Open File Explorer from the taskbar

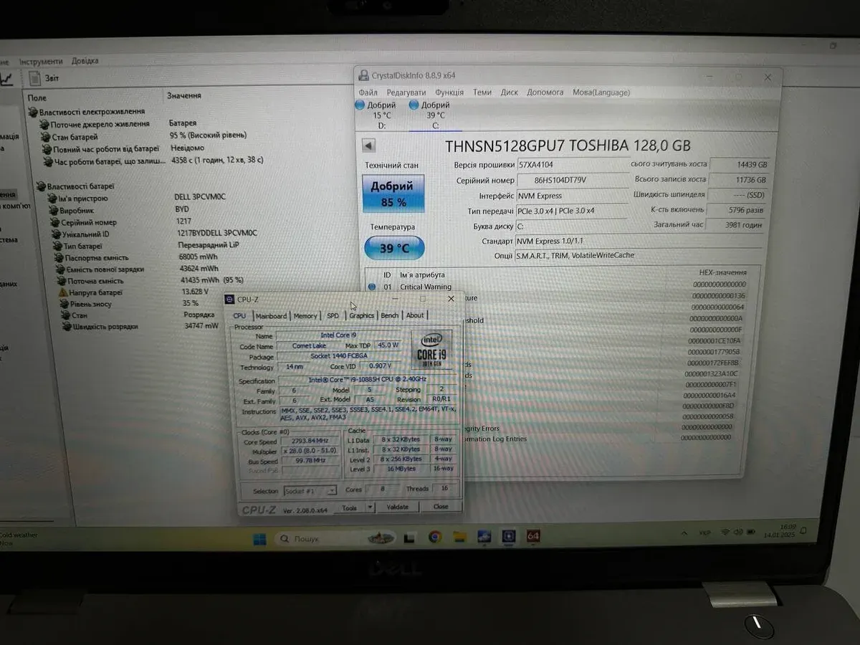click(459, 537)
